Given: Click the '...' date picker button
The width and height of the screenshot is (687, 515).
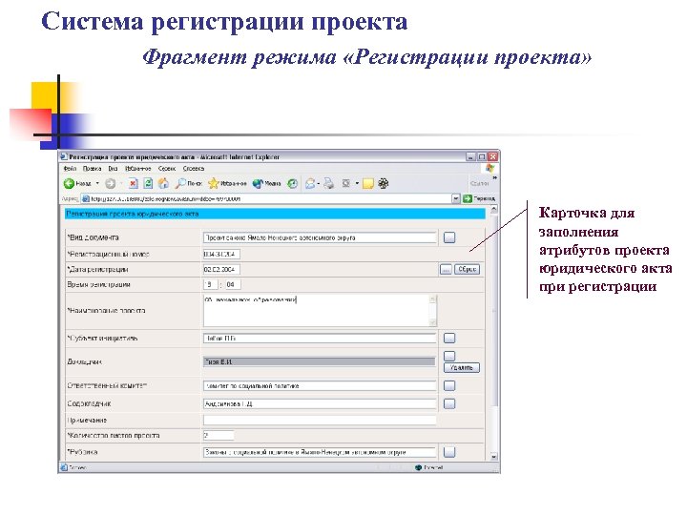Looking at the screenshot, I should [446, 269].
